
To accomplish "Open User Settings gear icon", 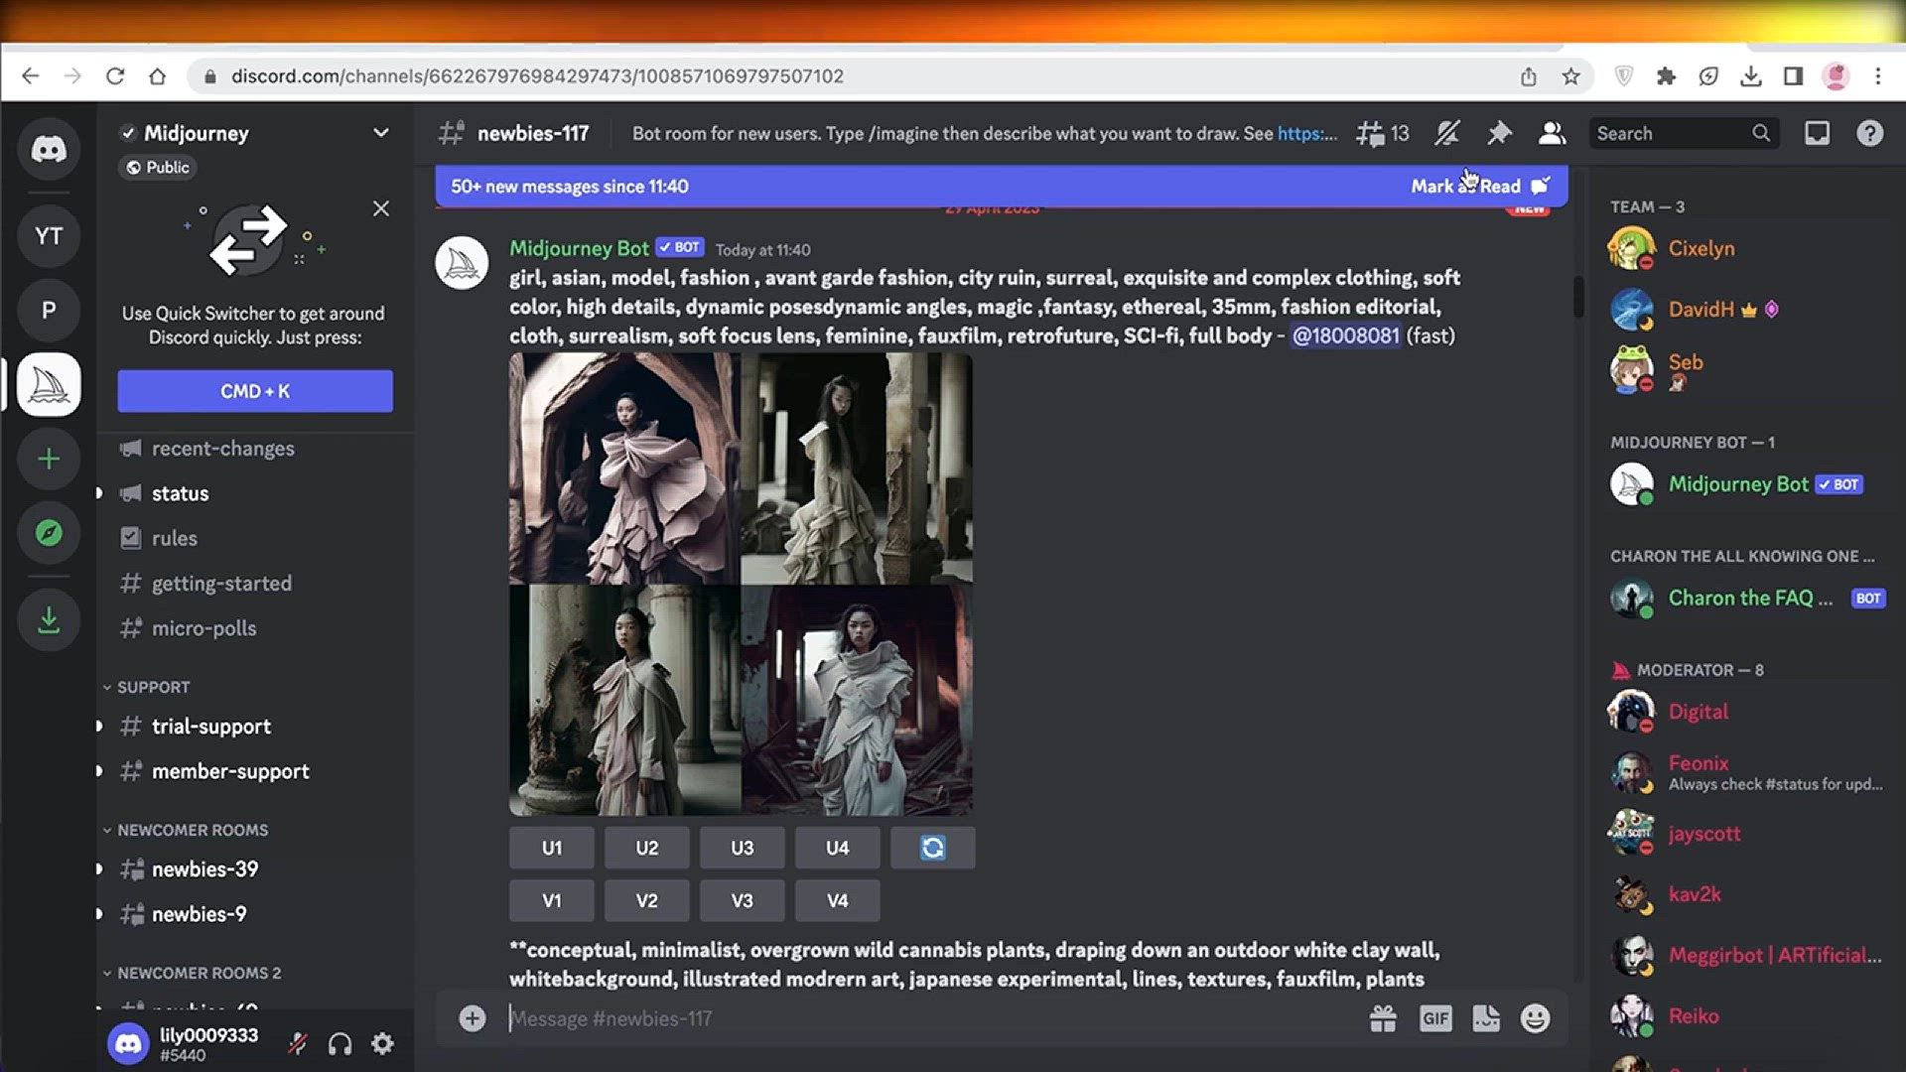I will tap(382, 1043).
